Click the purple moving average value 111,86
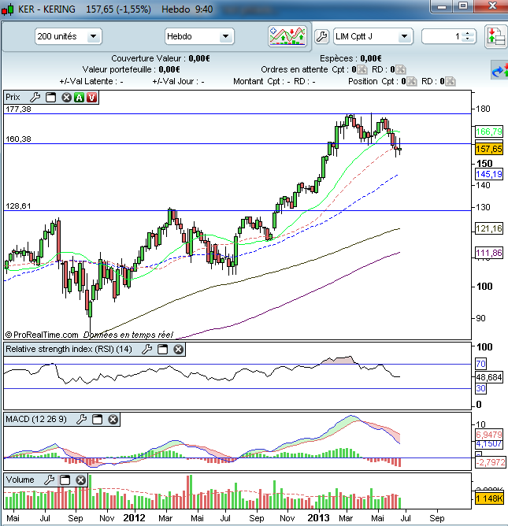Viewport: 508px width, 526px height. click(489, 253)
